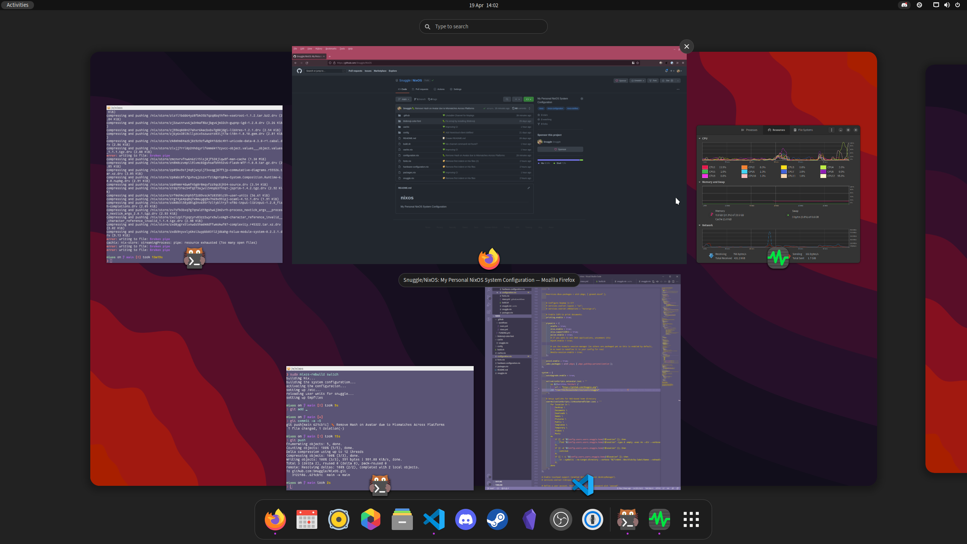This screenshot has height=544, width=967.
Task: Click the GitHub search or jump to field
Action: (325, 71)
